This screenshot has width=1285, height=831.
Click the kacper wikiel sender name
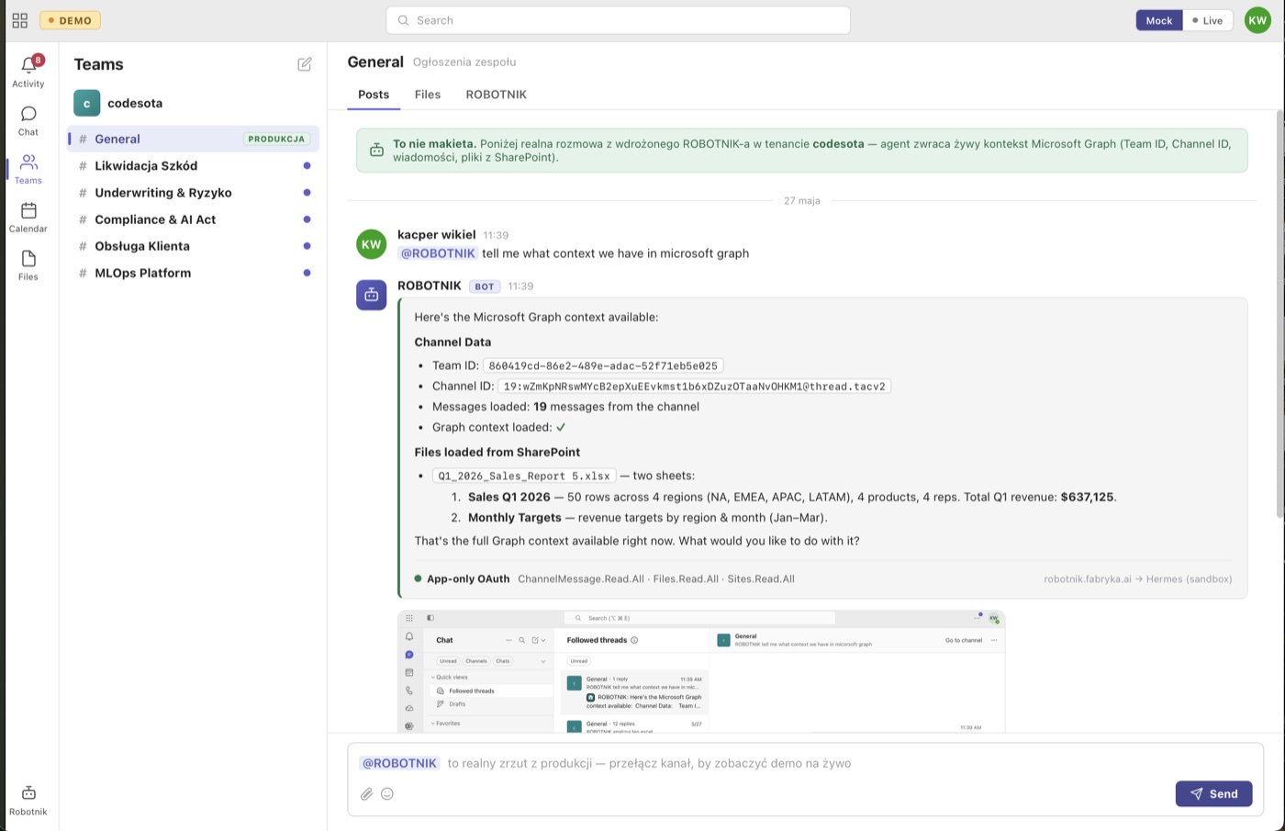437,235
